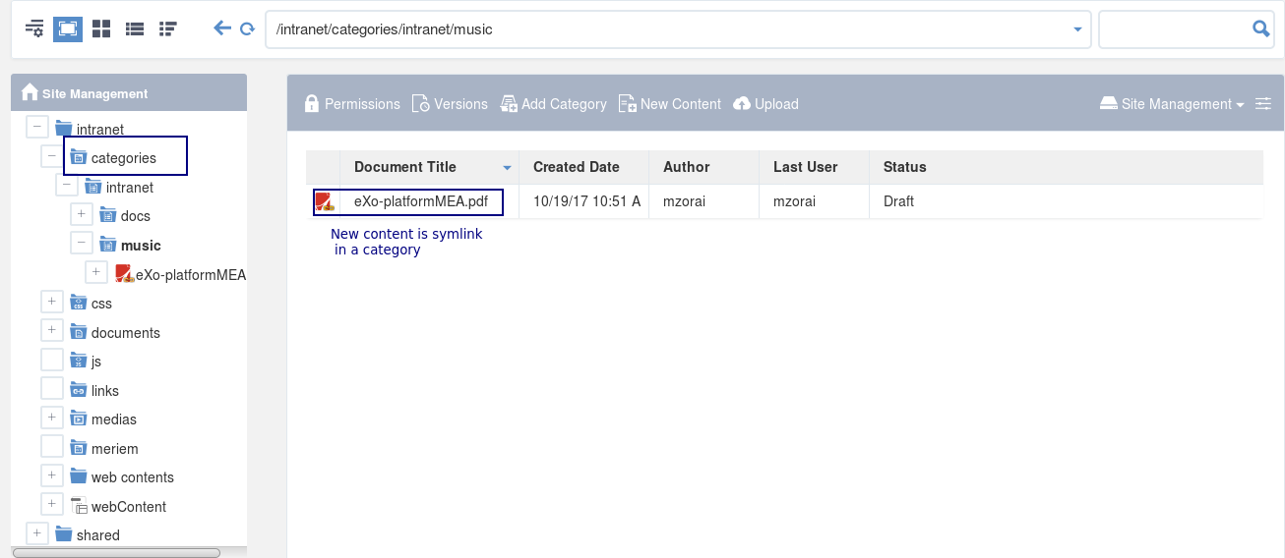This screenshot has width=1285, height=558.
Task: Select the eXo-platformMEA.pdf document row
Action: [x=784, y=201]
